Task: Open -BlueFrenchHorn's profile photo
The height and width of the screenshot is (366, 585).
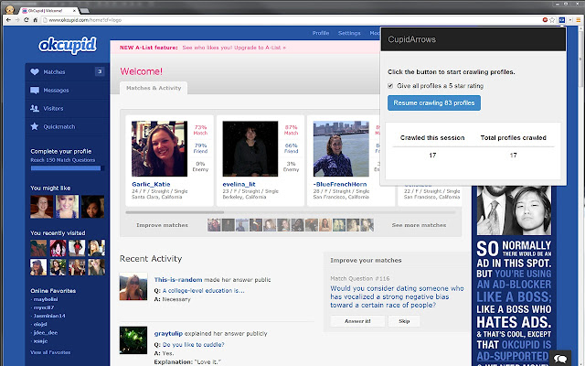Action: [341, 148]
